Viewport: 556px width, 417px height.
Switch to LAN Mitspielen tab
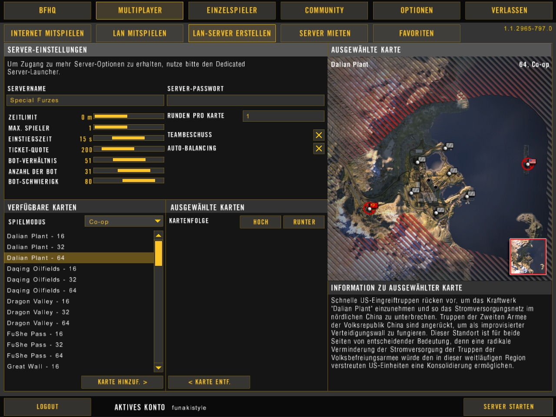tap(139, 33)
